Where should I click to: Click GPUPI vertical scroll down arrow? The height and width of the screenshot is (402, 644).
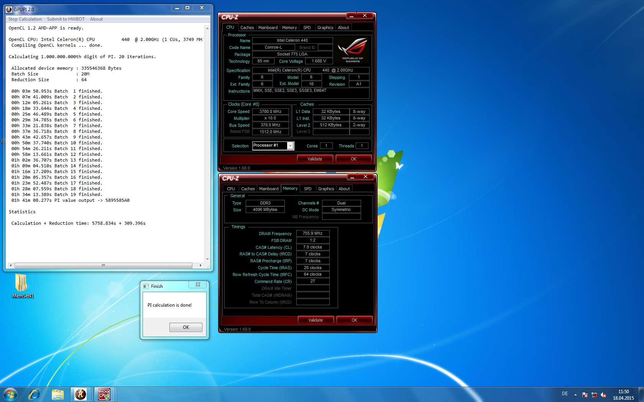click(207, 259)
